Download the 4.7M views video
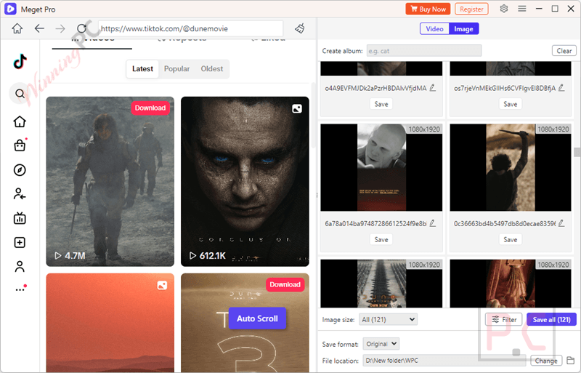The width and height of the screenshot is (581, 373). click(x=150, y=108)
